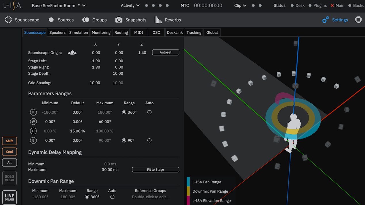365x205 pixels.
Task: Click the Fit to Stage button
Action: pos(155,169)
